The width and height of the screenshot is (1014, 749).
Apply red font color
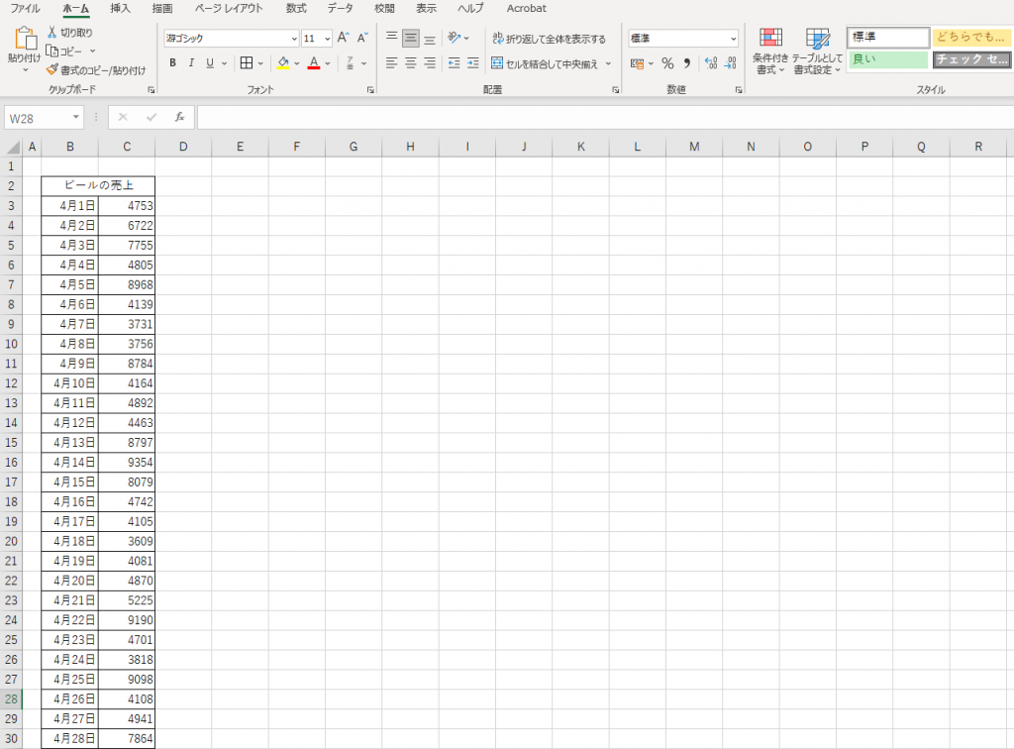pyautogui.click(x=314, y=62)
